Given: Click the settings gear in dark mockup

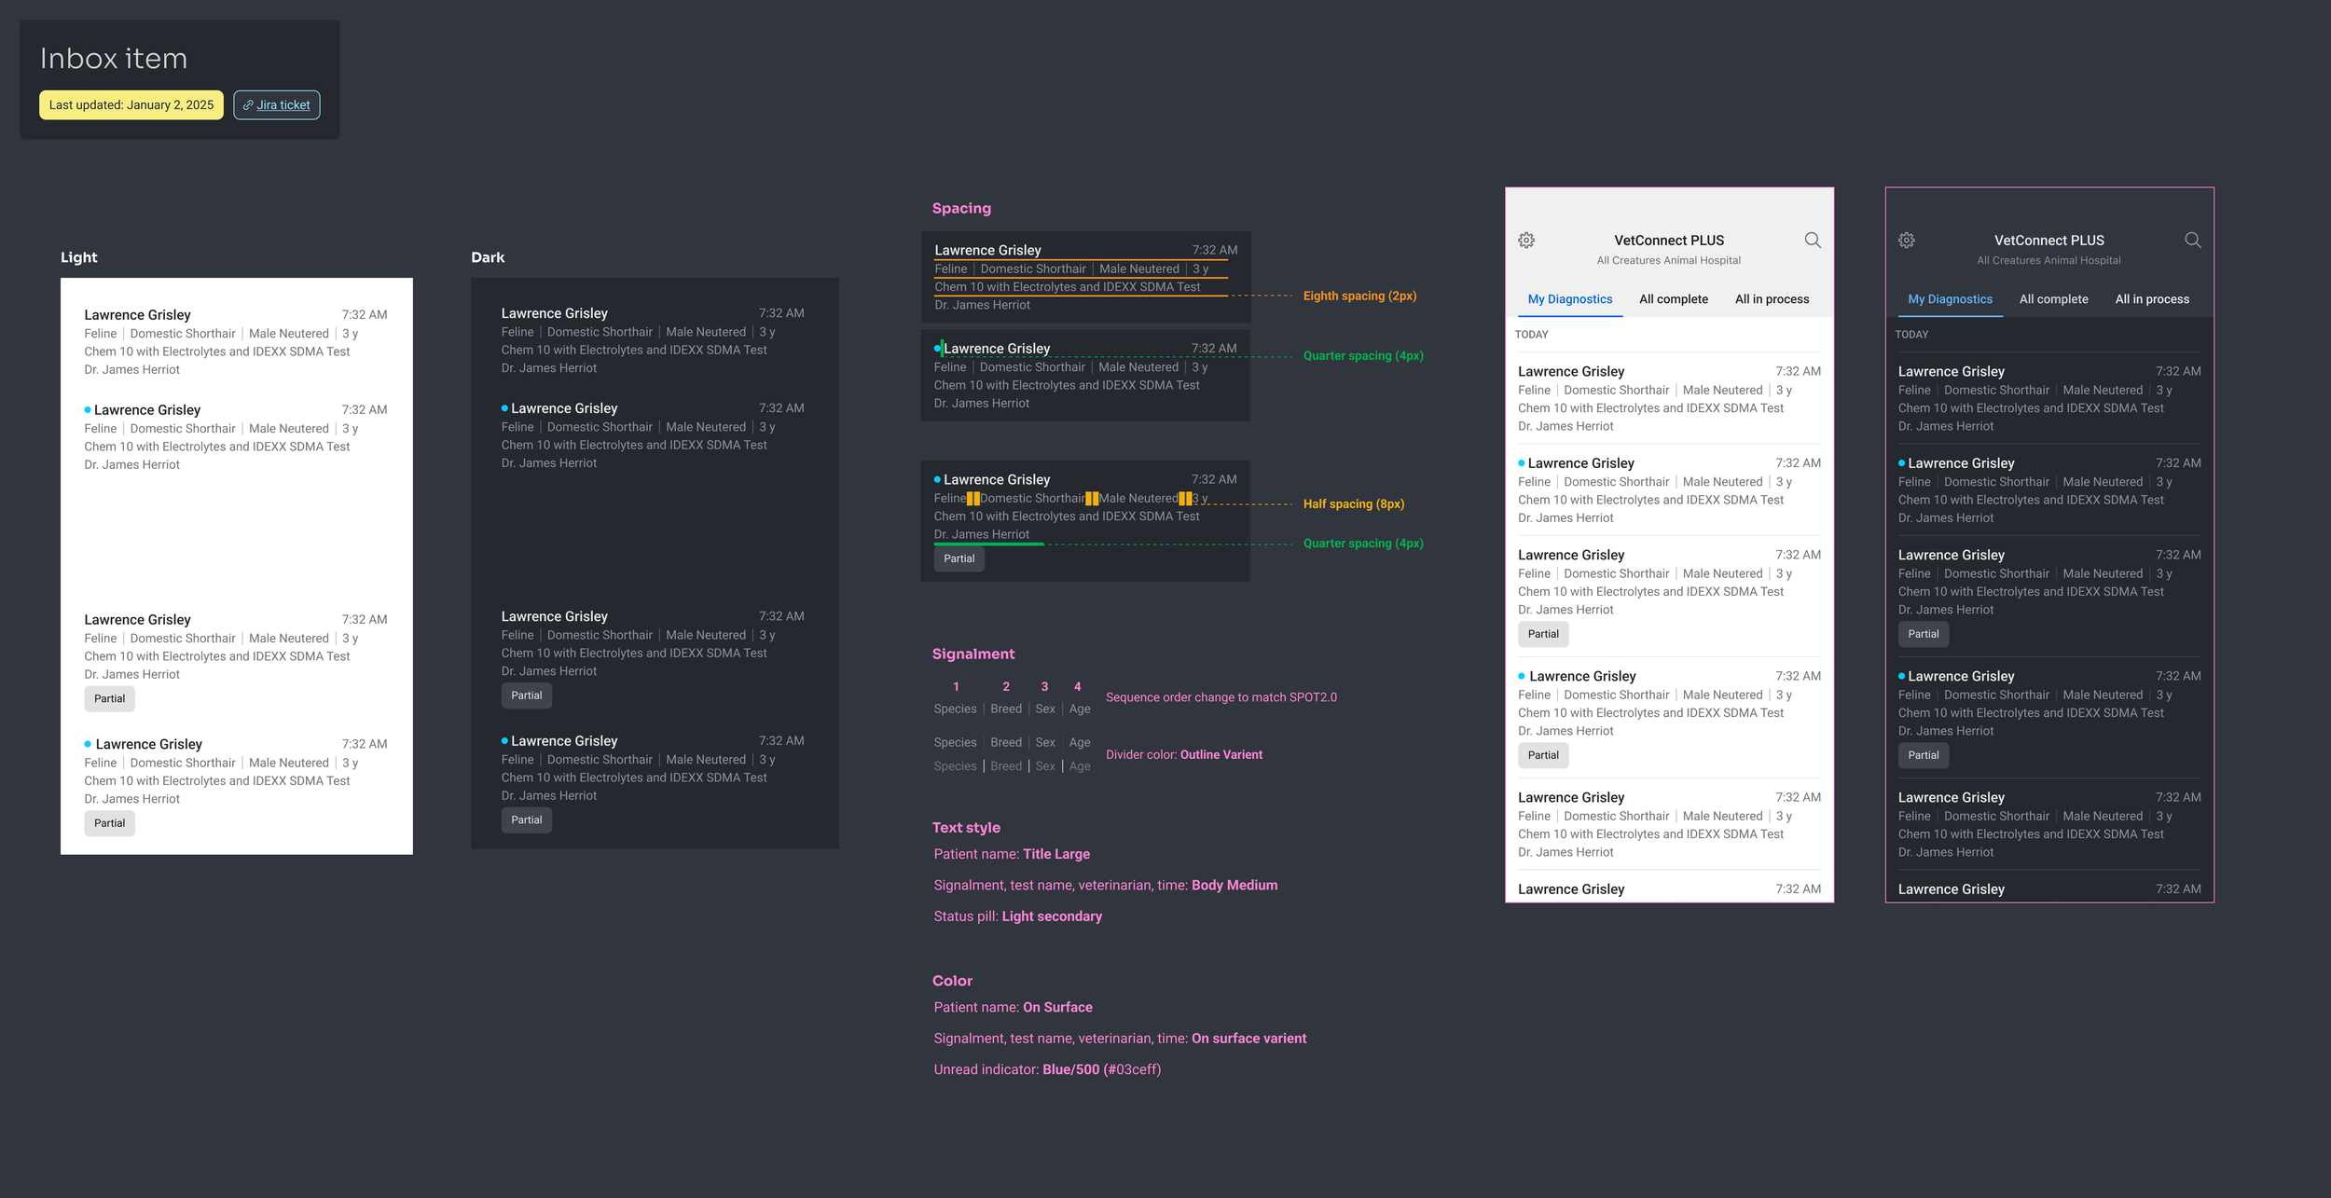Looking at the screenshot, I should point(1907,241).
